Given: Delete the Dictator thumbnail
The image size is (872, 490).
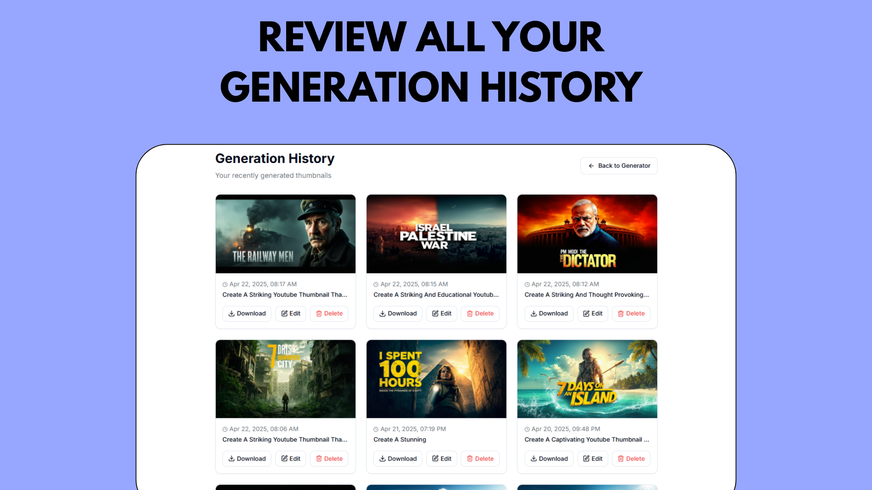Looking at the screenshot, I should pyautogui.click(x=631, y=314).
